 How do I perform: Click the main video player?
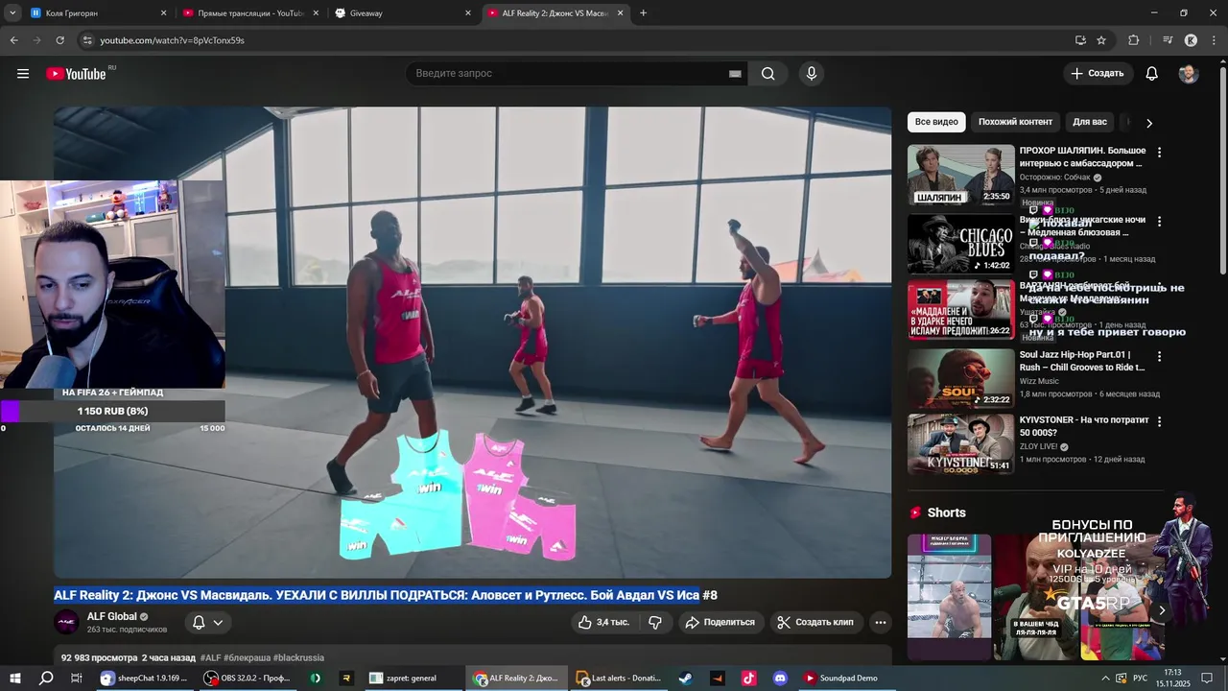[472, 343]
